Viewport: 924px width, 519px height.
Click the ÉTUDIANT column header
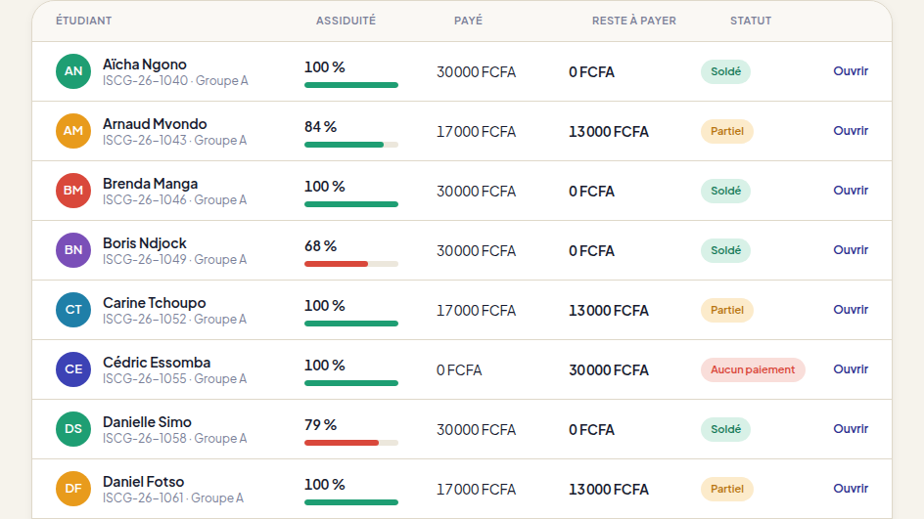click(83, 21)
